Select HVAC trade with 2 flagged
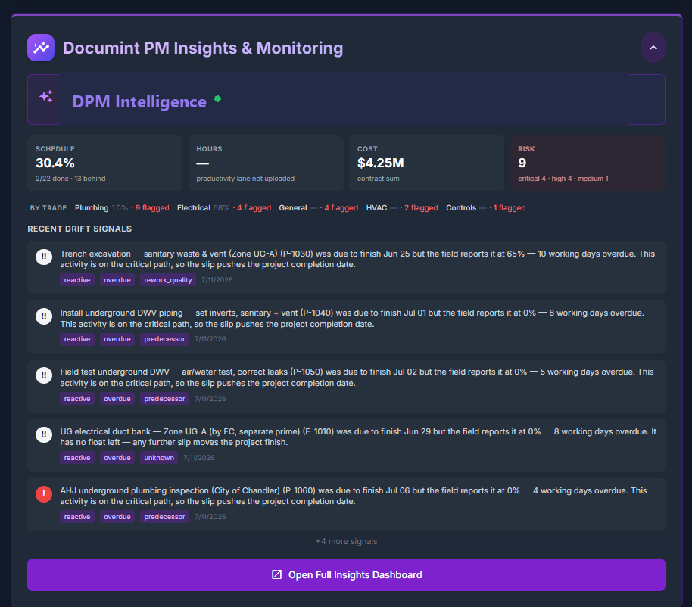The width and height of the screenshot is (692, 607). pyautogui.click(x=401, y=208)
